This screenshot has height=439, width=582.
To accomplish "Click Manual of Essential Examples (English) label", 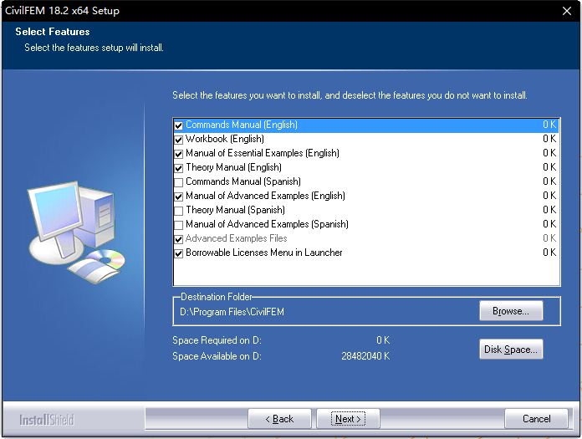I will point(263,153).
